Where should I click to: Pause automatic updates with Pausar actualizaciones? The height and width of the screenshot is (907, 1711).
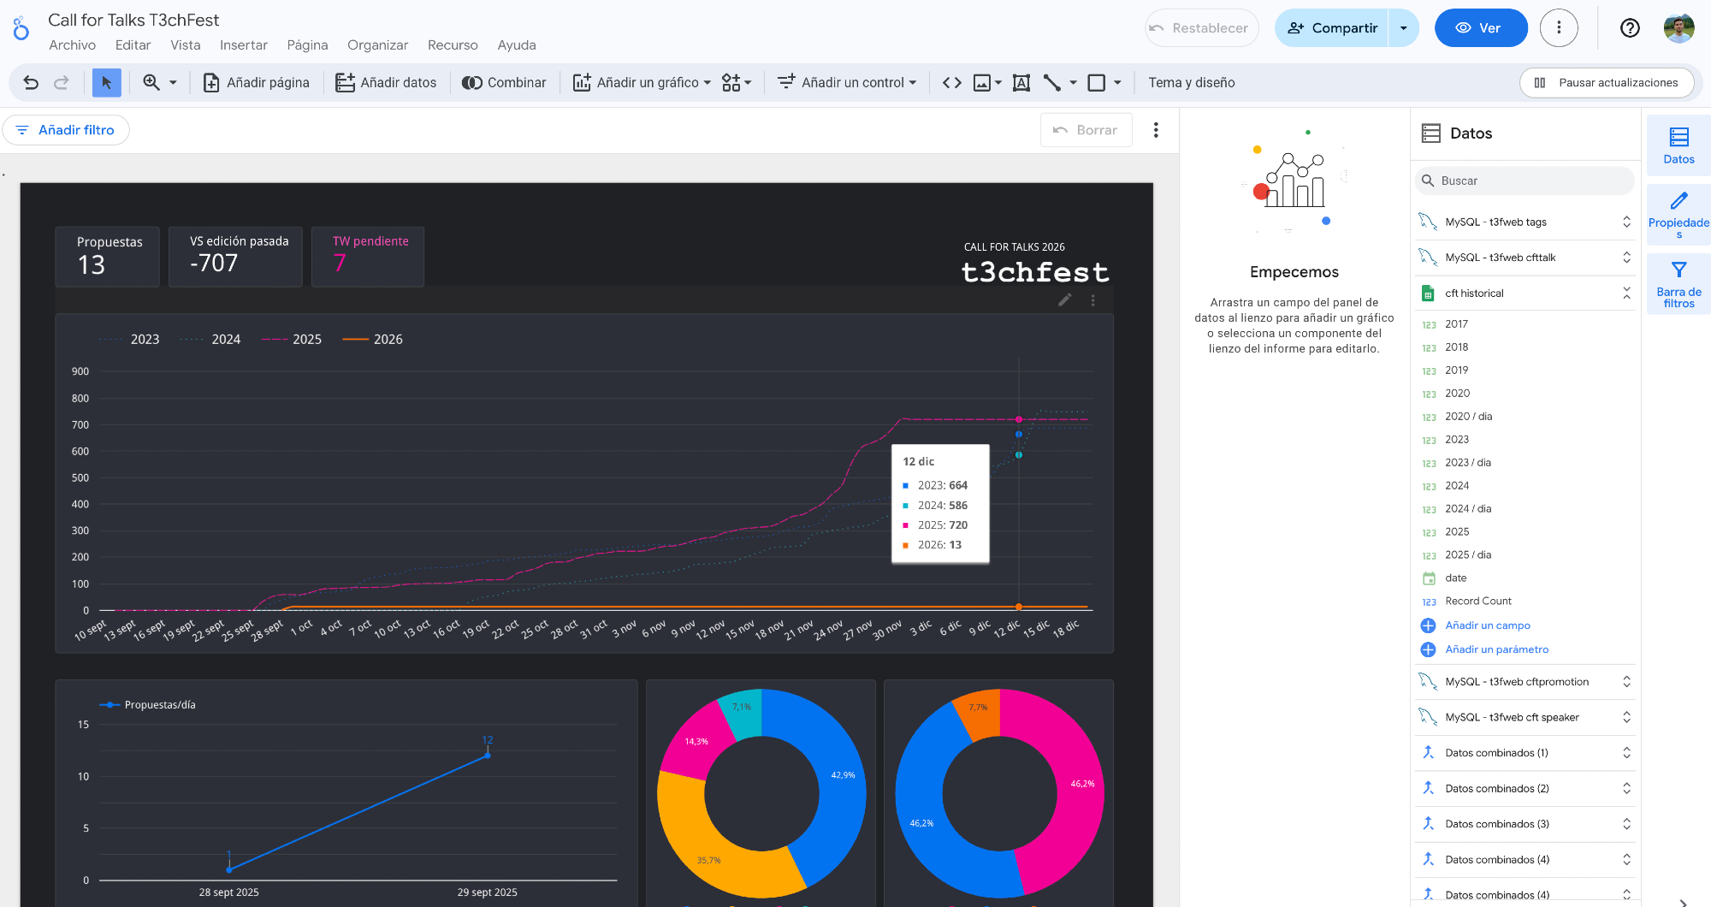pos(1606,83)
